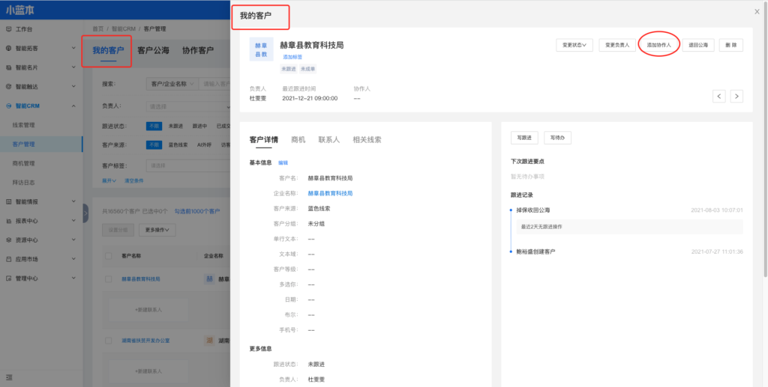The height and width of the screenshot is (387, 768).
Task: Go to next customer with right arrow
Action: pyautogui.click(x=736, y=96)
